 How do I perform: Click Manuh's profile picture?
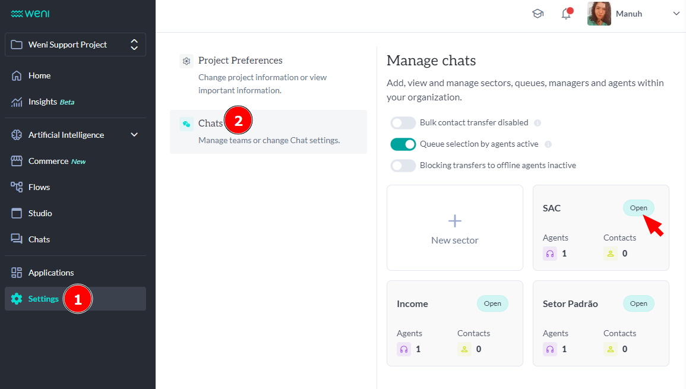599,13
